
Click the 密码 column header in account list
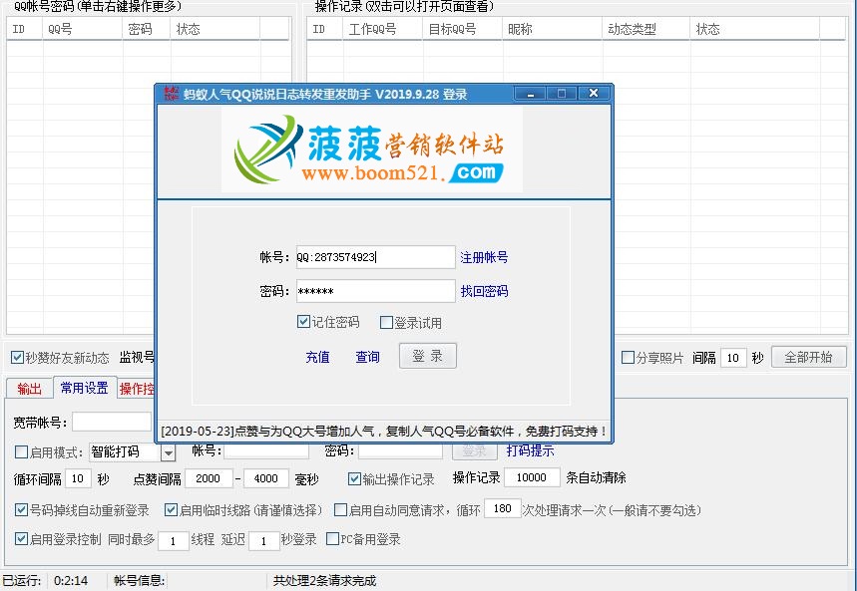coord(147,29)
